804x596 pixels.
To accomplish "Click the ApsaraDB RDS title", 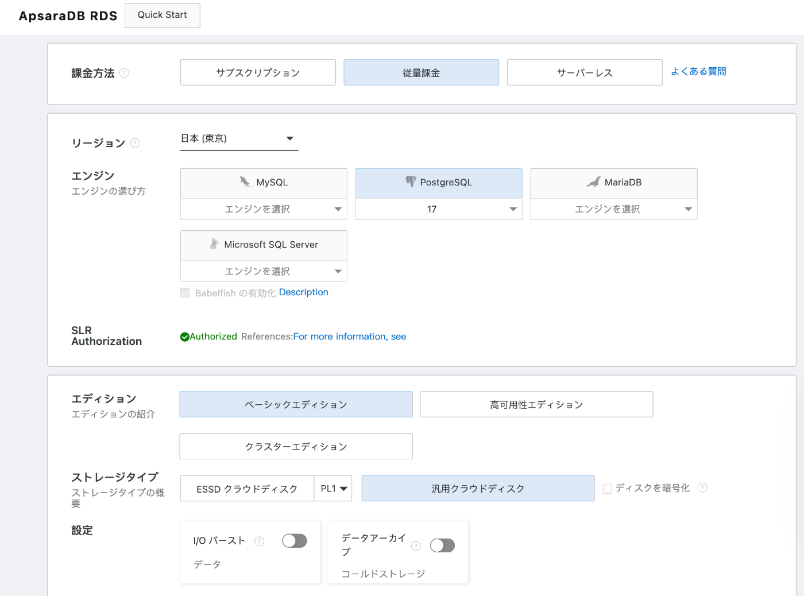I will click(68, 16).
